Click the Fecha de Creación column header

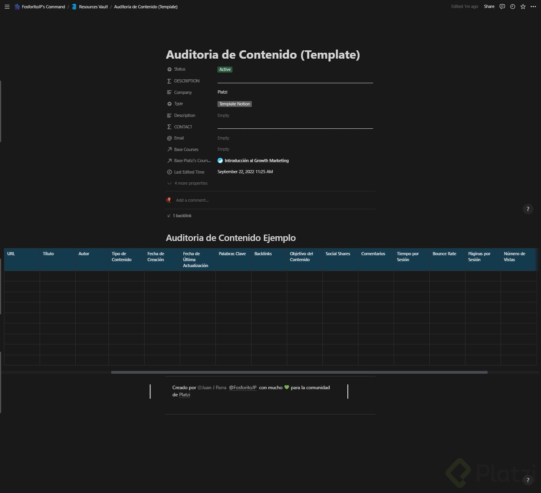pyautogui.click(x=162, y=260)
